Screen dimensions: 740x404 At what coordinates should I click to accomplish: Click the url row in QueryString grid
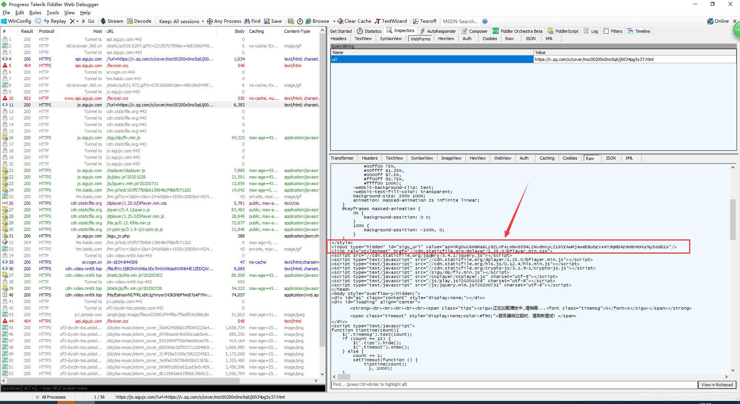[x=534, y=59]
